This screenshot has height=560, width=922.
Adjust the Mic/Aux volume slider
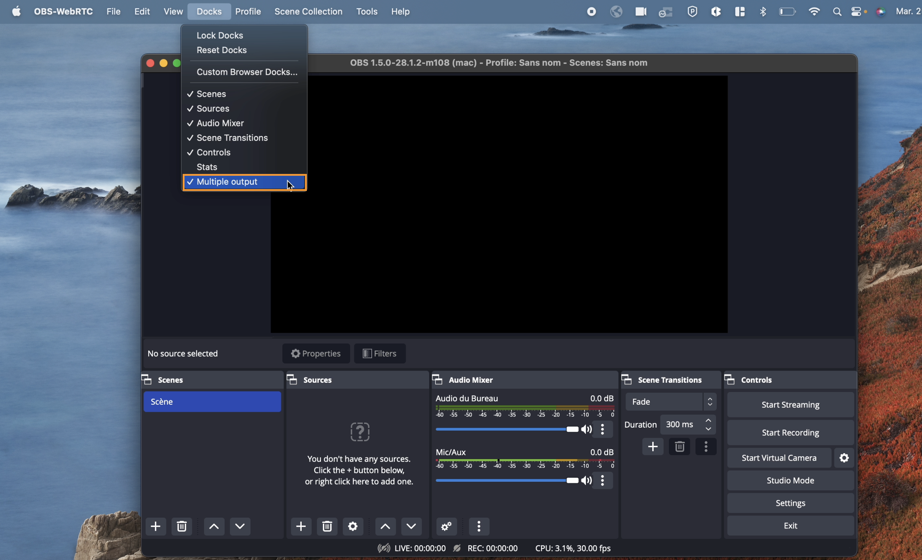point(572,481)
